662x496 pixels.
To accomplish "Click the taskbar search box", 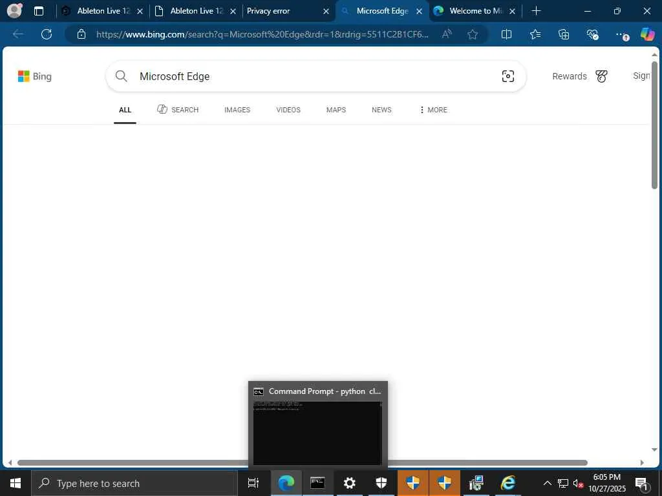I will [x=134, y=483].
